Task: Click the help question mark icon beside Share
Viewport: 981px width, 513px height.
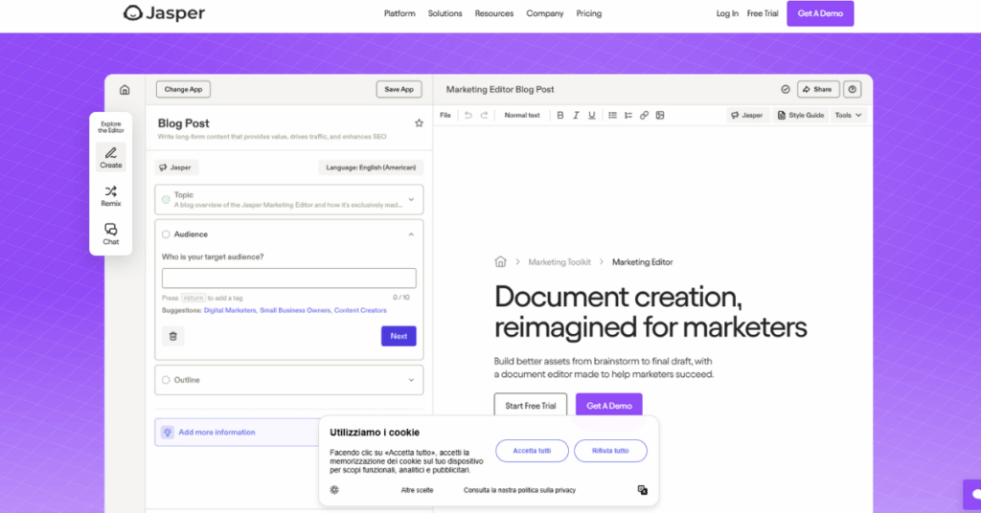Action: click(852, 89)
